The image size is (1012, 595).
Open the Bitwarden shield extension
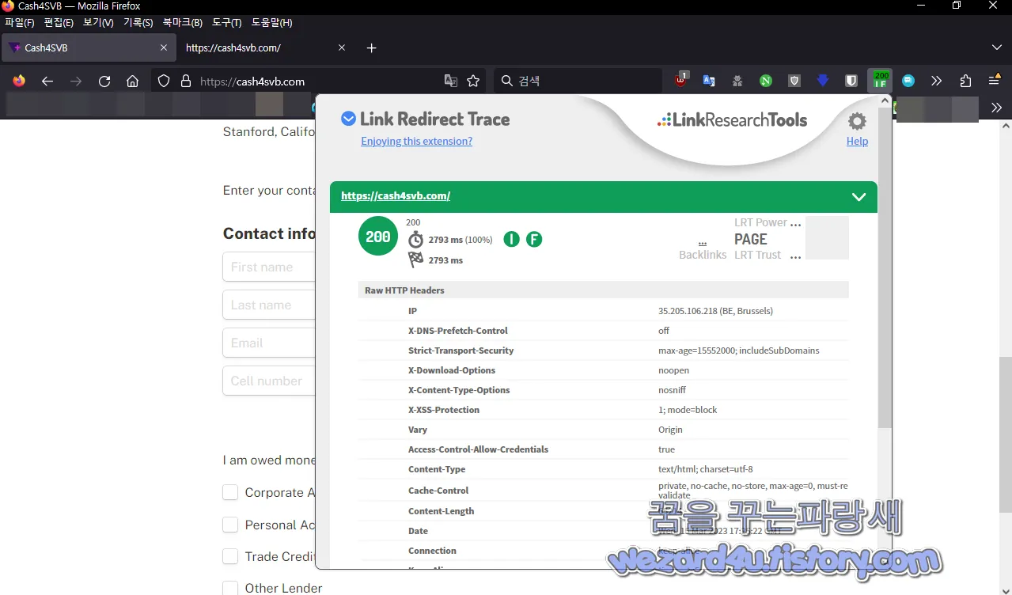pos(851,81)
